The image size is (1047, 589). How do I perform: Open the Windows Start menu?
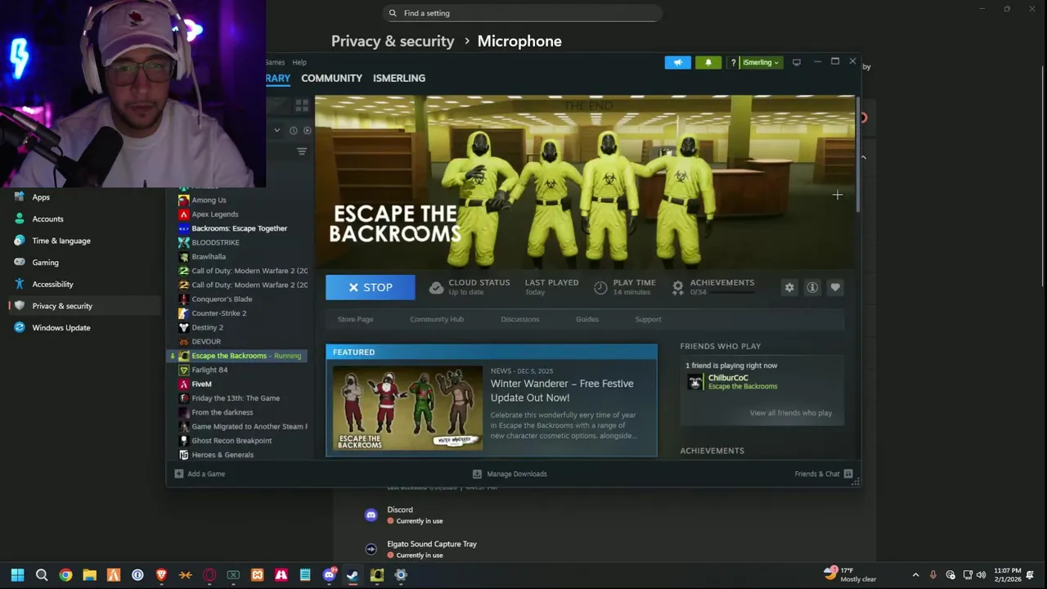coord(17,575)
